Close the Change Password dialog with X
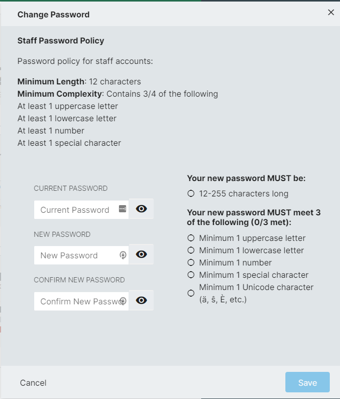340x399 pixels. (x=331, y=12)
